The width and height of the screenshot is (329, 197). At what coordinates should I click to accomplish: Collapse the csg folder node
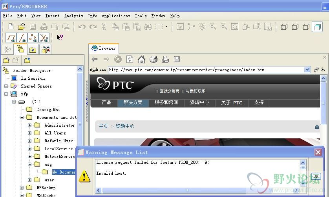pos(29,165)
